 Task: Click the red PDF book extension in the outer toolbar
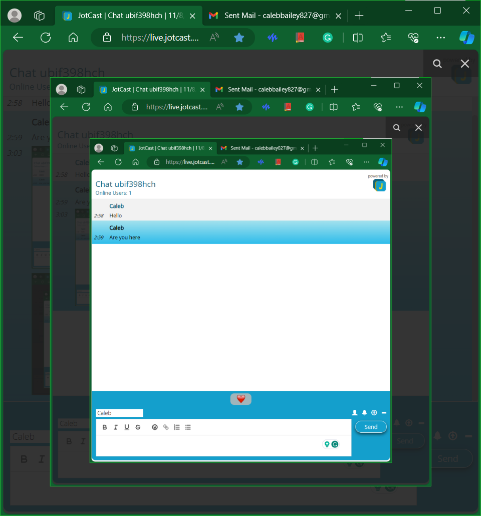(300, 38)
